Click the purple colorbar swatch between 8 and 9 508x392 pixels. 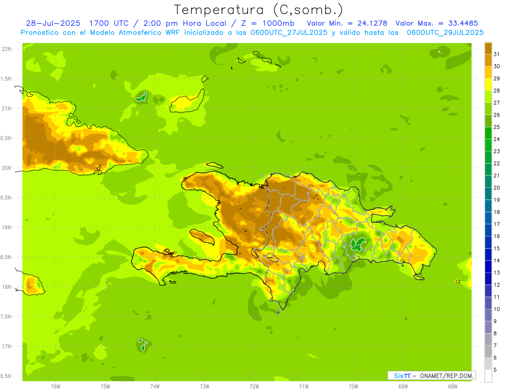[x=488, y=327]
